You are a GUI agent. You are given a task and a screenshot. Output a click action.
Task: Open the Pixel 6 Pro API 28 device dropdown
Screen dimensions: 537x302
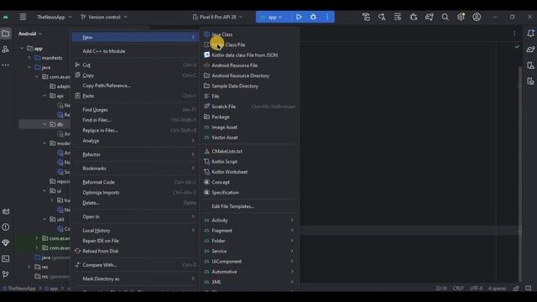pos(217,17)
